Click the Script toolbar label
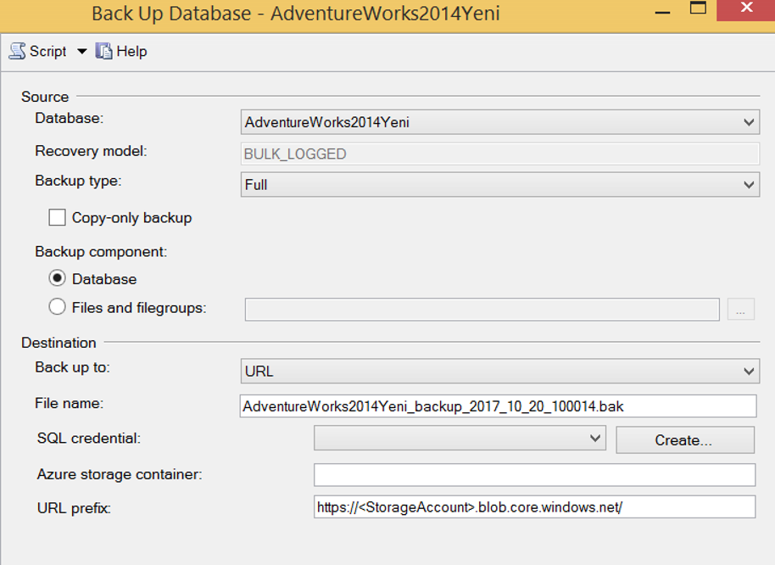 (x=48, y=52)
